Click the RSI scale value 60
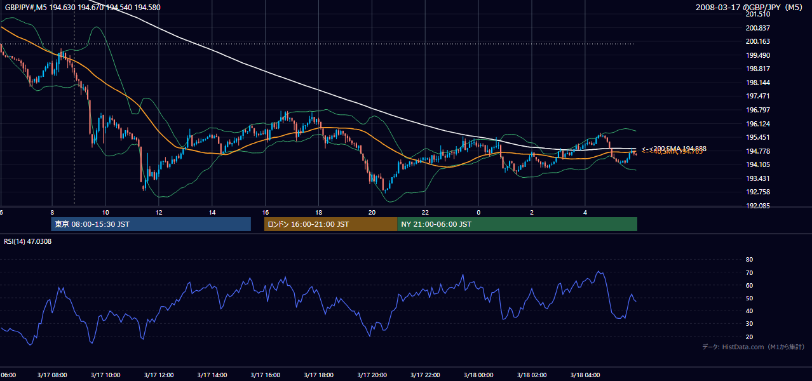Viewport: 812px width, 381px height. [x=749, y=285]
